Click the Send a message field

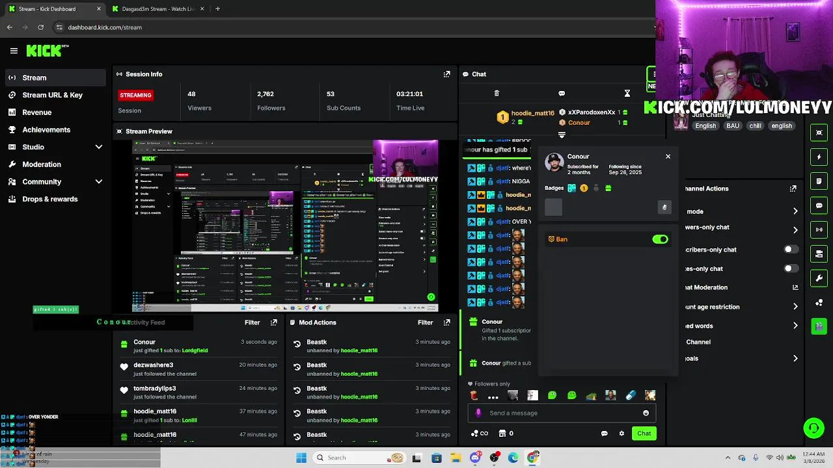(560, 413)
